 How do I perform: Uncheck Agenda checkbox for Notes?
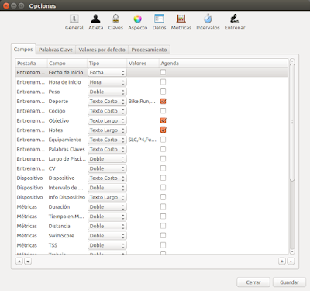pos(163,130)
